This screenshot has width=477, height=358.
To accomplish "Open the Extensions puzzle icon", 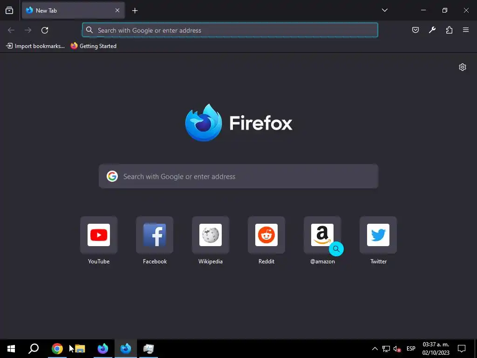I will [x=449, y=30].
